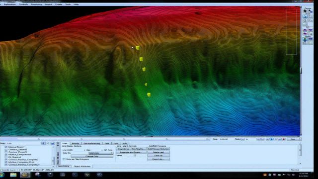Open Windows Start menu orb
Image resolution: width=318 pixels, height=179 pixels.
point(2,175)
